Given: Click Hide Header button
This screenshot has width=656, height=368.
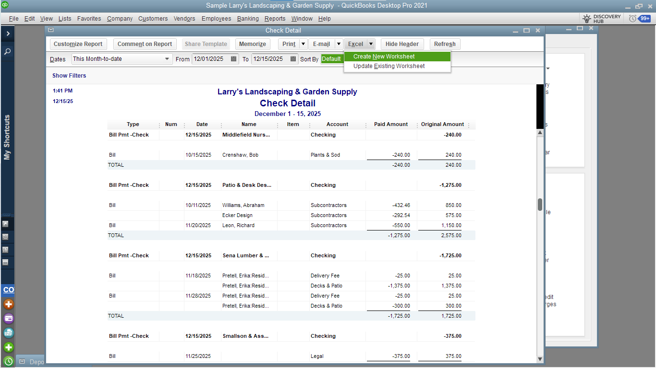Looking at the screenshot, I should (x=402, y=44).
